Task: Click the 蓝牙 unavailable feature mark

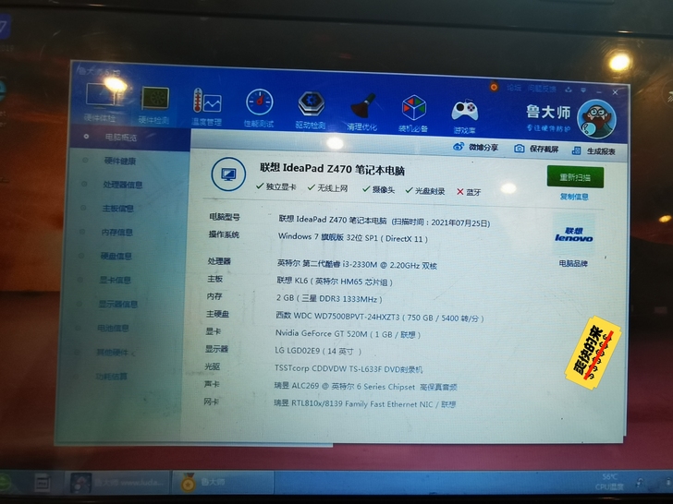Action: tap(469, 192)
